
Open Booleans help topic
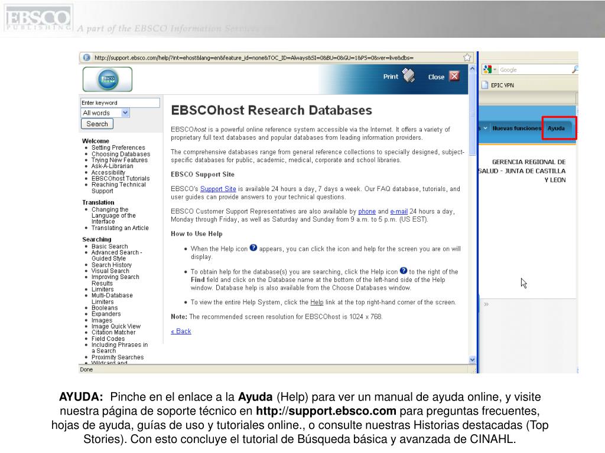[105, 308]
